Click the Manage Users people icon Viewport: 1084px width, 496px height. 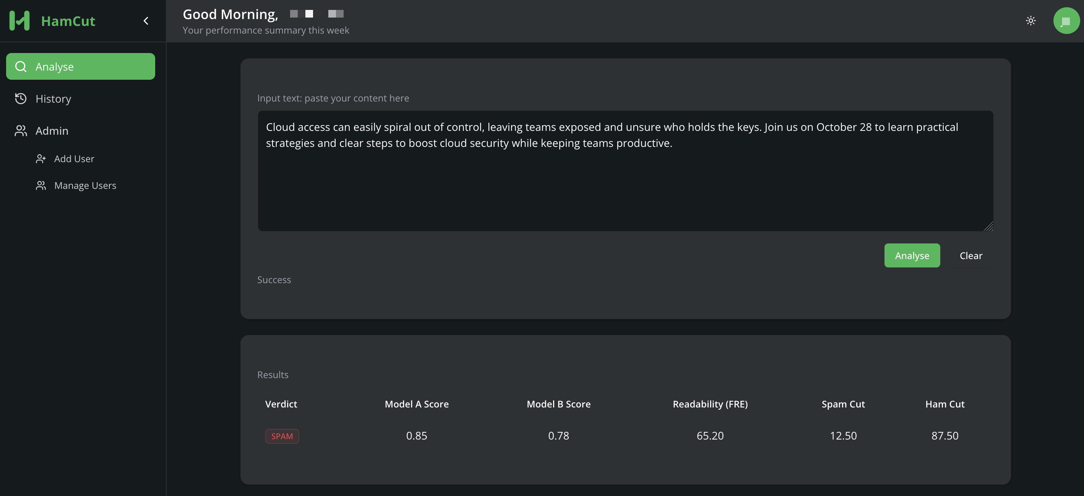tap(41, 185)
